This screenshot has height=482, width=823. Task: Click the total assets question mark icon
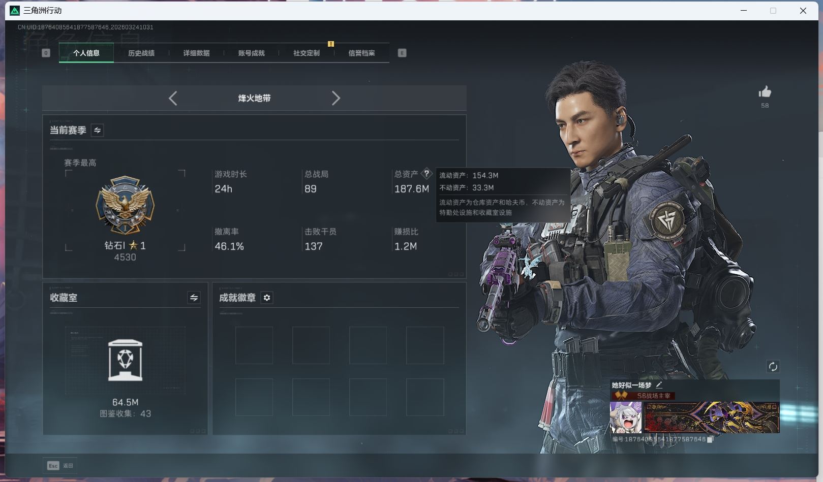click(x=426, y=174)
